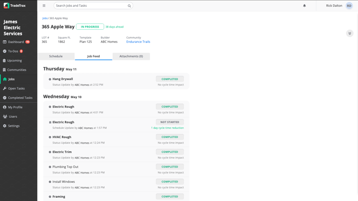Click the To-Dos checkmark icon
This screenshot has height=201, width=358.
(5, 51)
